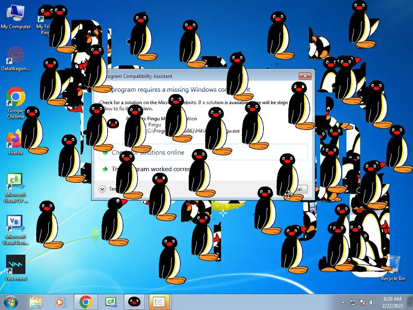Switch to the Pingu taskbar button
The image size is (413, 310).
pyautogui.click(x=134, y=302)
